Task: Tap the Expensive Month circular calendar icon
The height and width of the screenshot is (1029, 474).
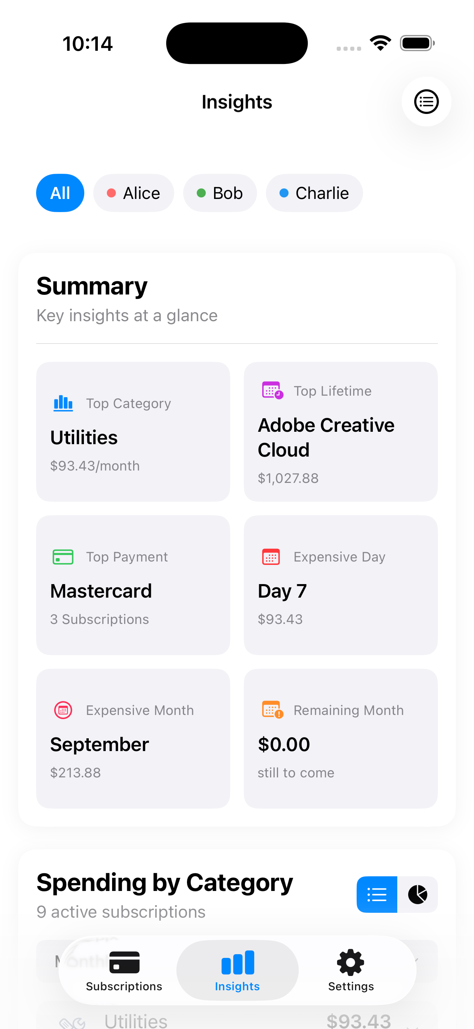Action: click(63, 710)
